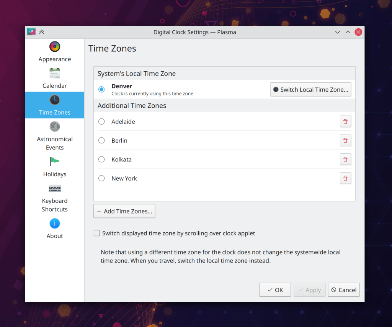Select the Denver local time zone radio
The height and width of the screenshot is (327, 392).
[101, 89]
